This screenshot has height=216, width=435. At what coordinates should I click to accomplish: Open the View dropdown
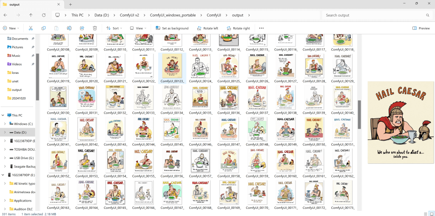[139, 28]
